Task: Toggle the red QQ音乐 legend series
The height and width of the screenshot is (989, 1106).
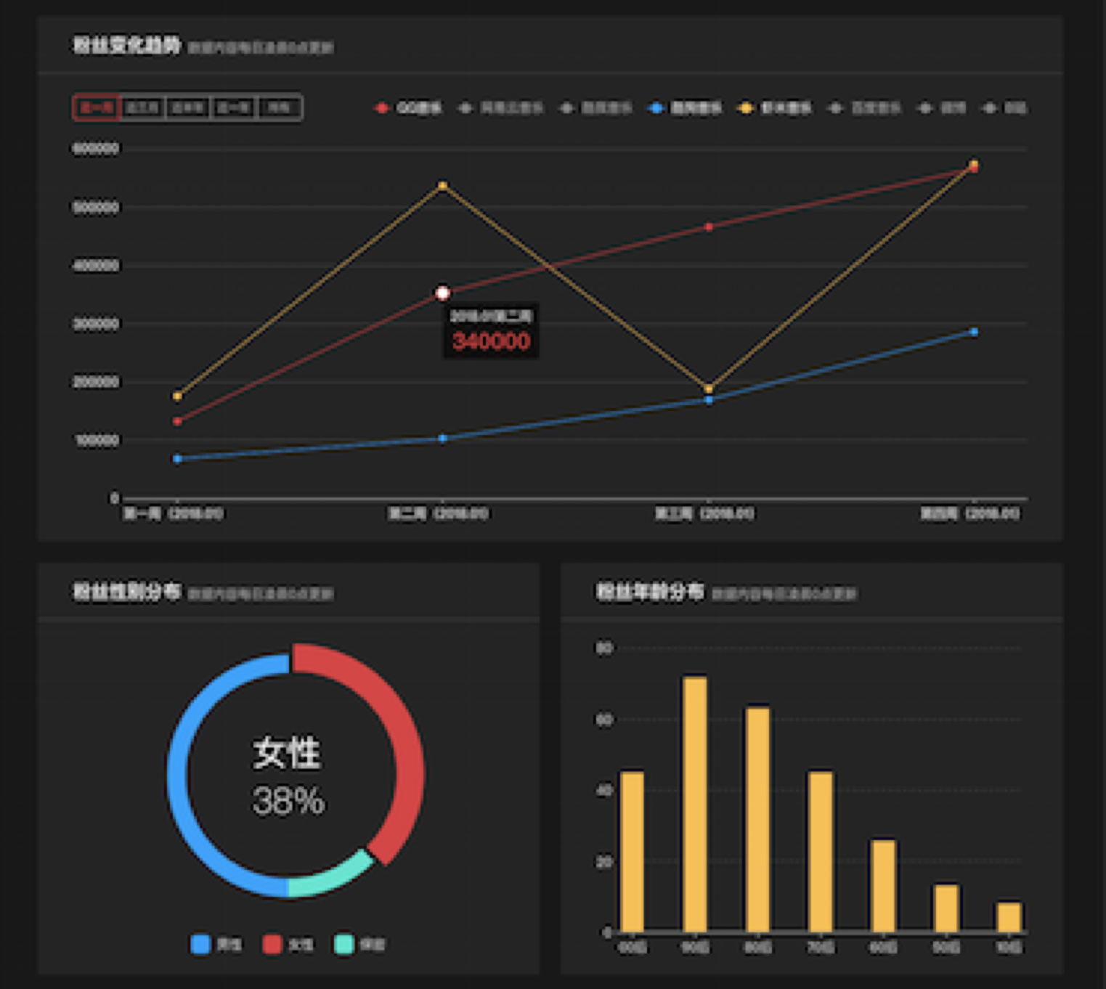Action: click(x=407, y=108)
